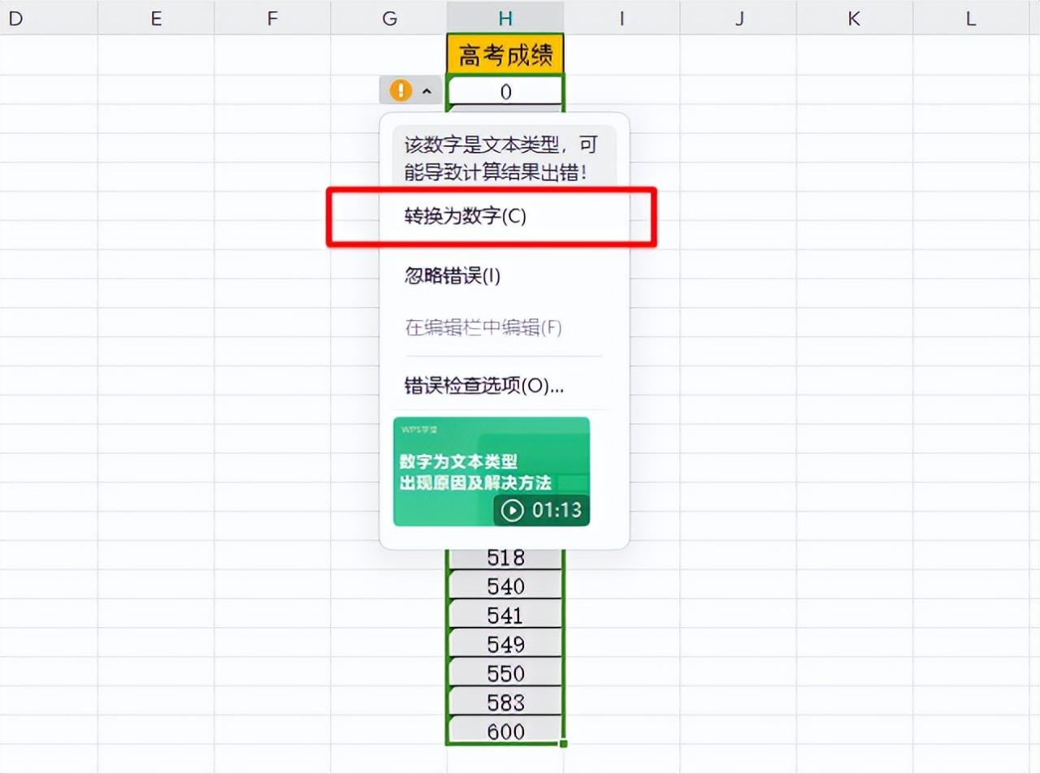The height and width of the screenshot is (774, 1040).
Task: Select column G header
Action: [389, 18]
